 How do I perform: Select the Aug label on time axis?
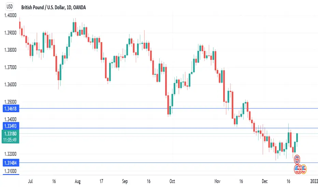coord(78,181)
